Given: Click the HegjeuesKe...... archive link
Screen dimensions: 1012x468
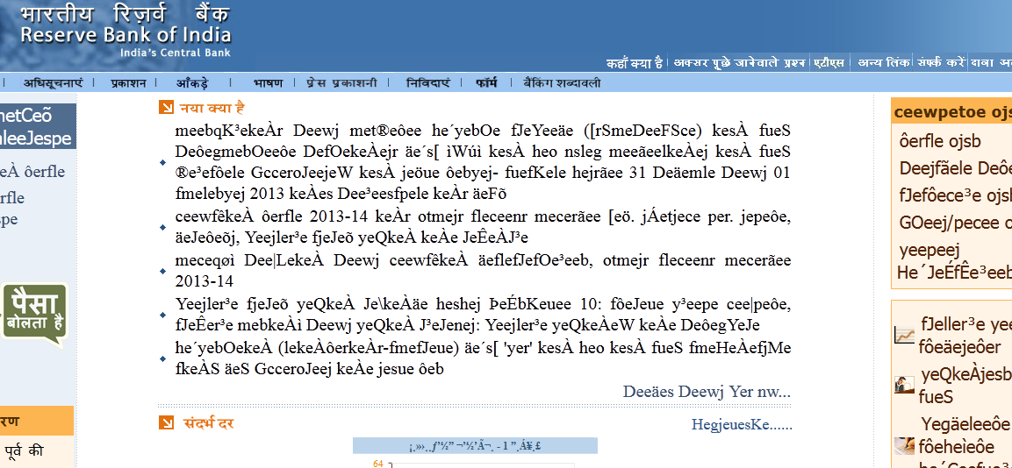Looking at the screenshot, I should tap(742, 424).
